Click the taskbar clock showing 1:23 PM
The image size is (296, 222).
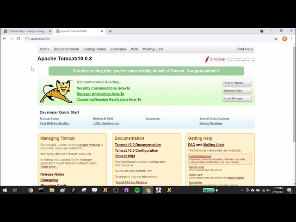click(277, 190)
